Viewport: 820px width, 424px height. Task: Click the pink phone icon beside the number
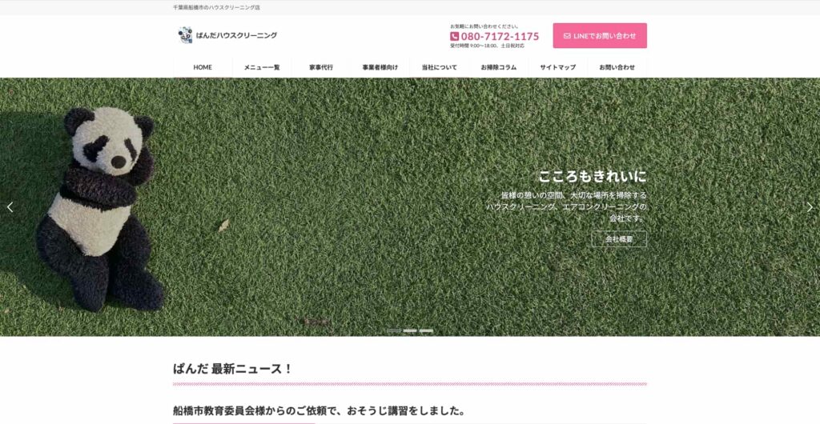[x=455, y=37]
